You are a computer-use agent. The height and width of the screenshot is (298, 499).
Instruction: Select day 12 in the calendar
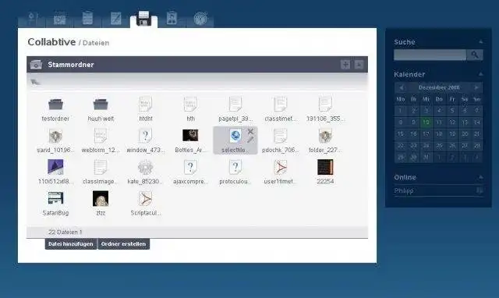click(x=452, y=122)
